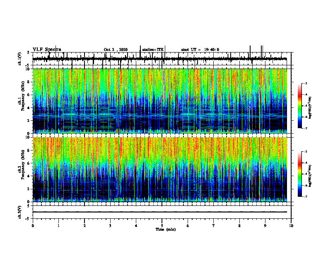
Task: Click the "ch.1(V)" waveform axis label
Action: 20,59
